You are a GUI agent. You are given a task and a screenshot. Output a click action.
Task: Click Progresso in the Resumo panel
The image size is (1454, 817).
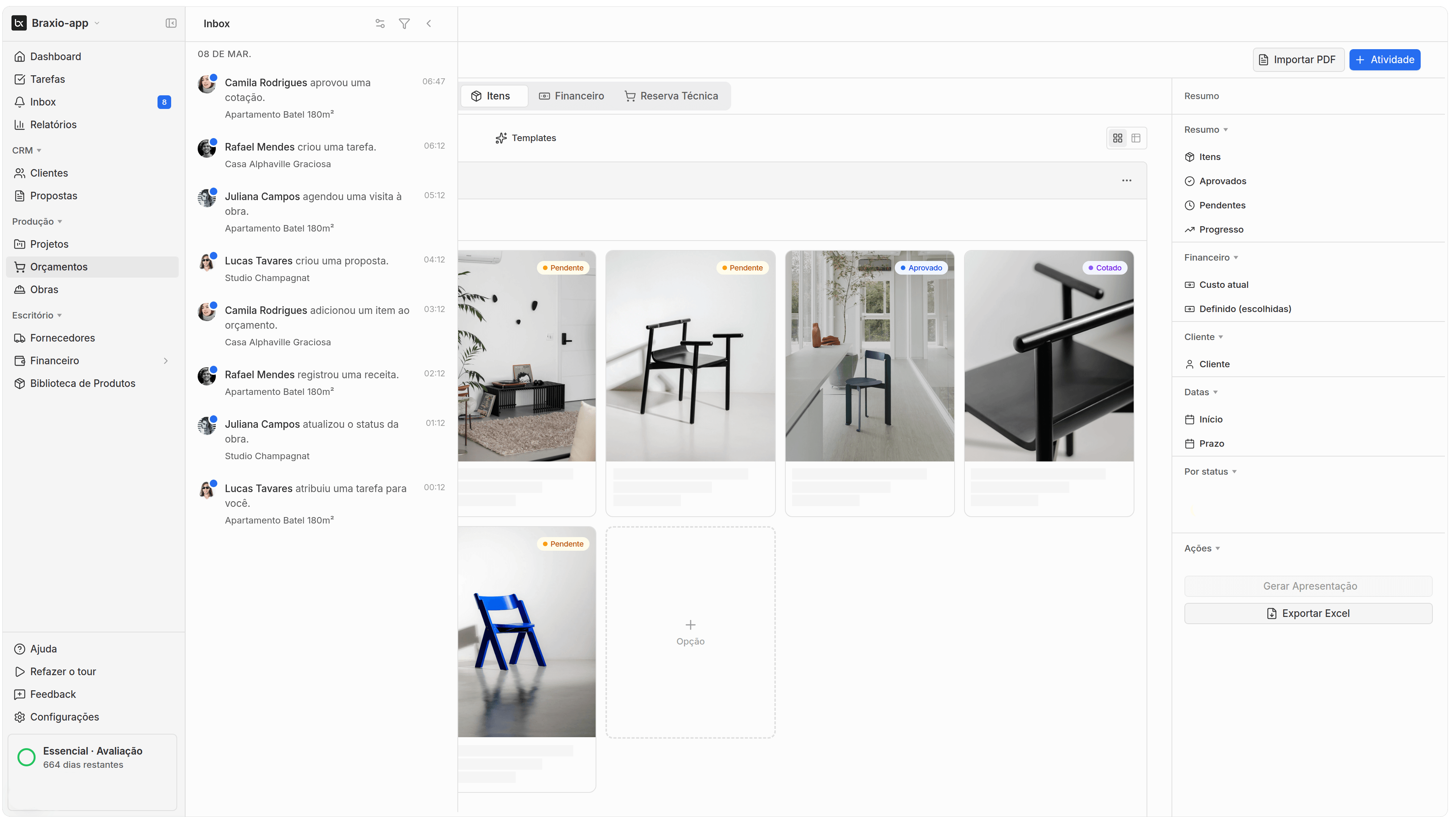(1214, 230)
